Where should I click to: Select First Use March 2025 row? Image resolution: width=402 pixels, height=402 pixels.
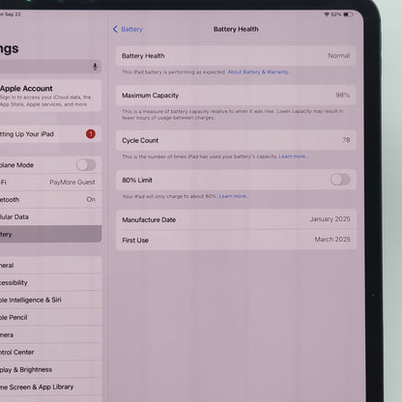click(236, 240)
